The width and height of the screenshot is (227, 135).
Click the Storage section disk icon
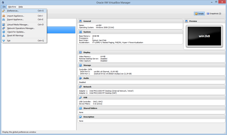click(x=80, y=65)
